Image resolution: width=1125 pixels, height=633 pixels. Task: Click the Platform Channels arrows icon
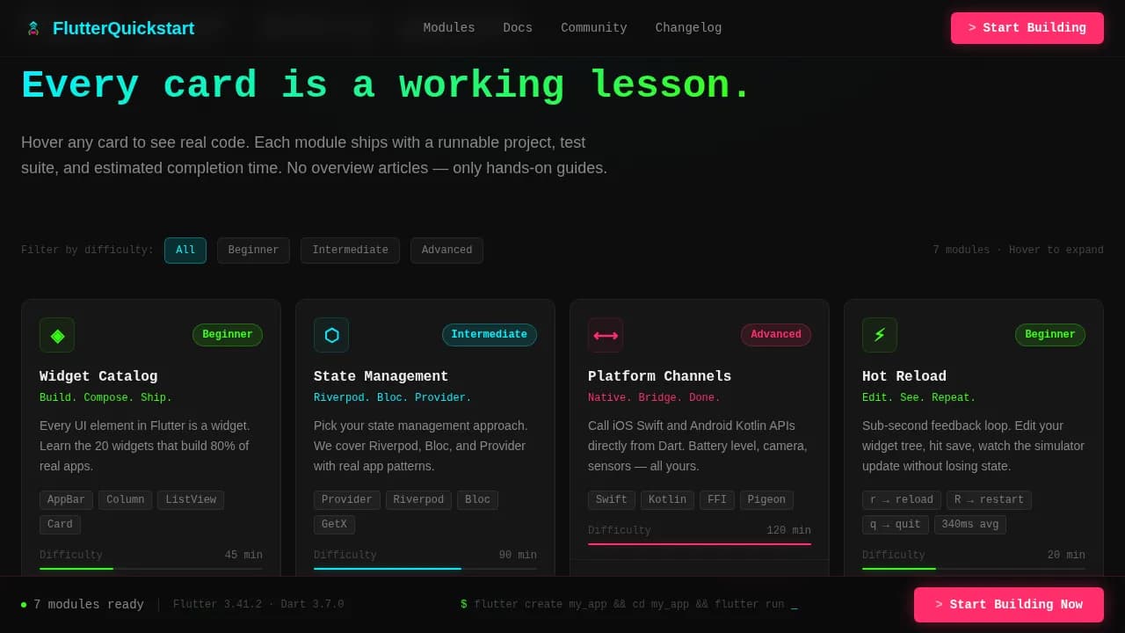606,335
